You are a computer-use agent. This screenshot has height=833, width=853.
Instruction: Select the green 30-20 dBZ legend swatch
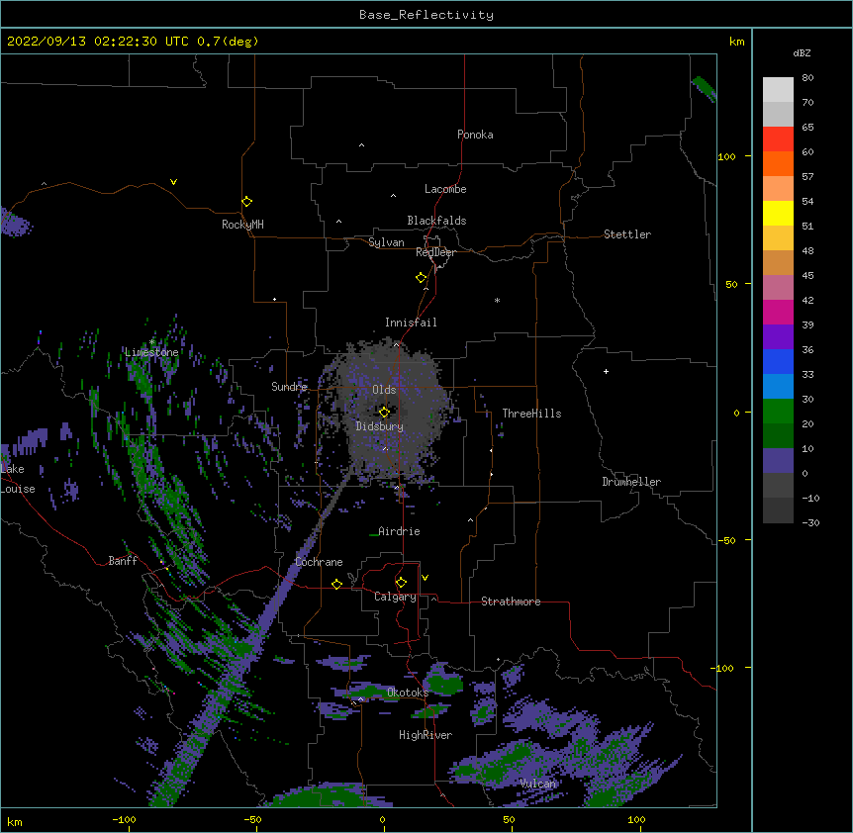tap(778, 412)
